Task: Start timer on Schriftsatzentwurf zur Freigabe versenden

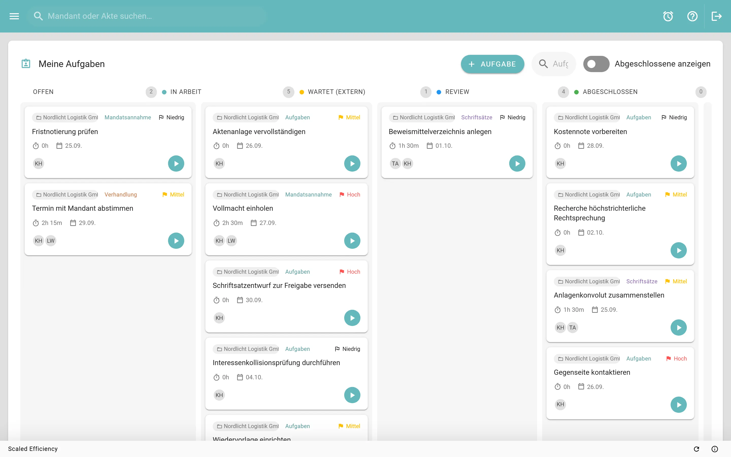Action: [x=352, y=318]
